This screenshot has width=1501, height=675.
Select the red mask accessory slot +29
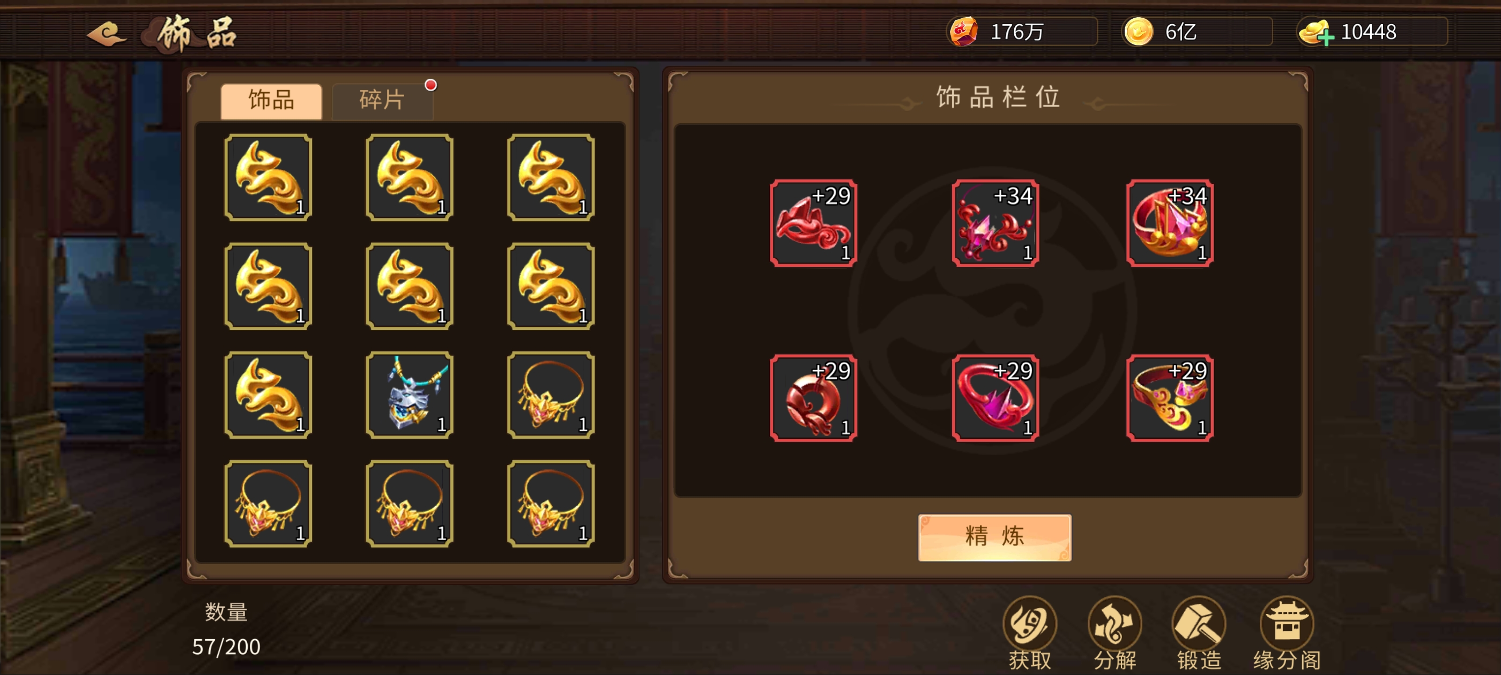click(813, 223)
